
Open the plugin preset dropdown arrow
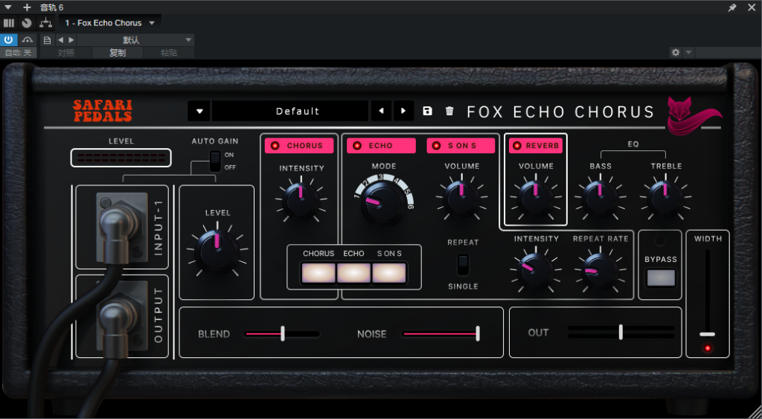coord(199,111)
